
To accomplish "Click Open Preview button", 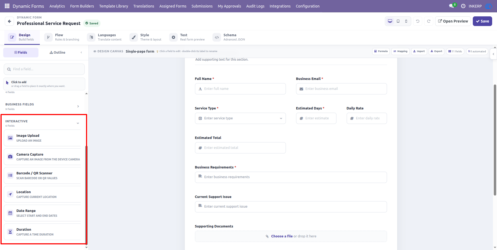I will [453, 21].
